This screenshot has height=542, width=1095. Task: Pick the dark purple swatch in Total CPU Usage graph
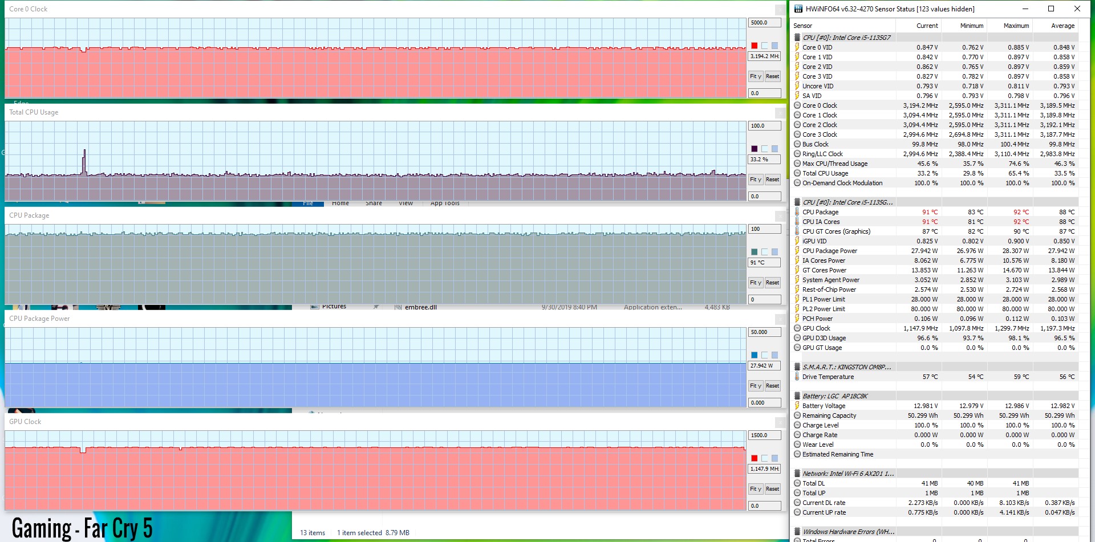pos(755,149)
